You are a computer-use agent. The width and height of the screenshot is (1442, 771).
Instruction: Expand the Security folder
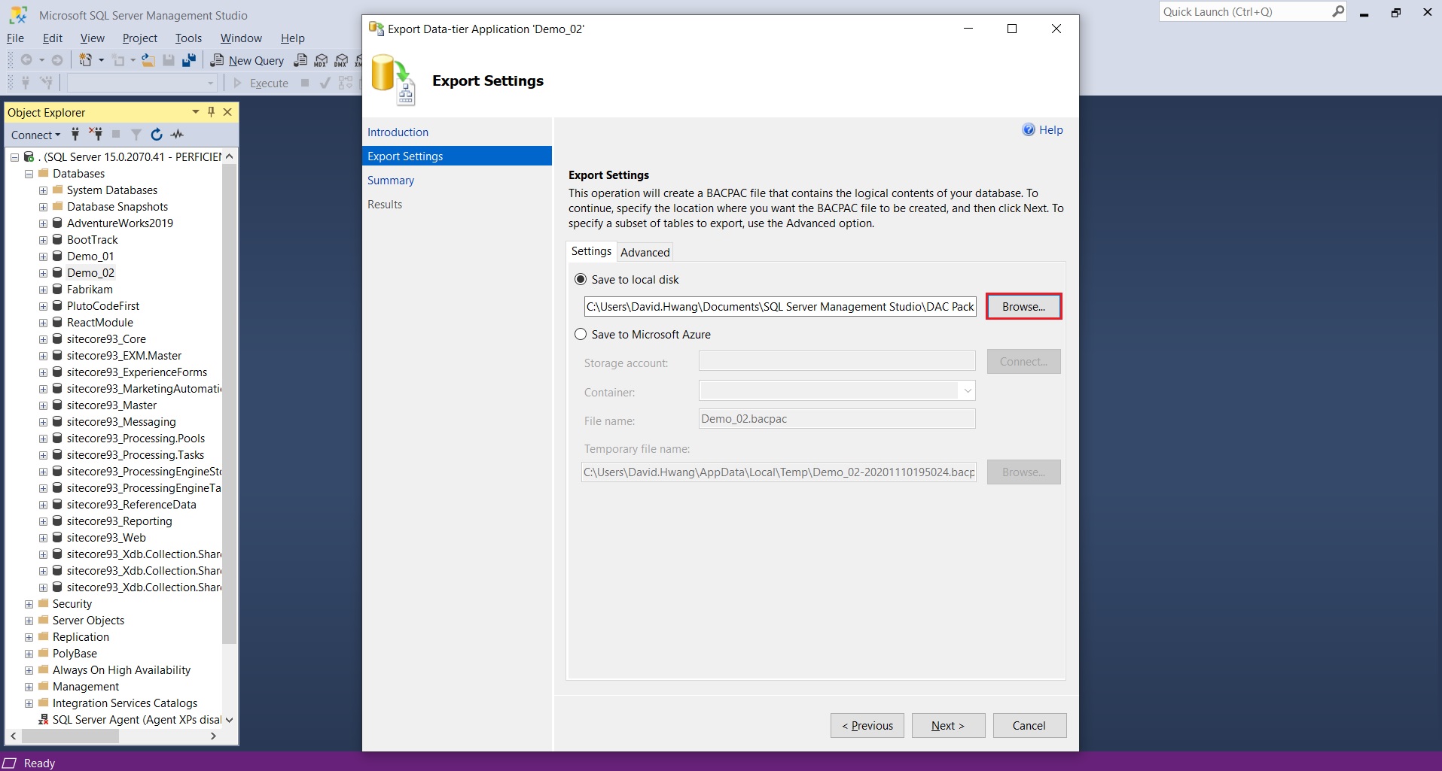point(29,604)
